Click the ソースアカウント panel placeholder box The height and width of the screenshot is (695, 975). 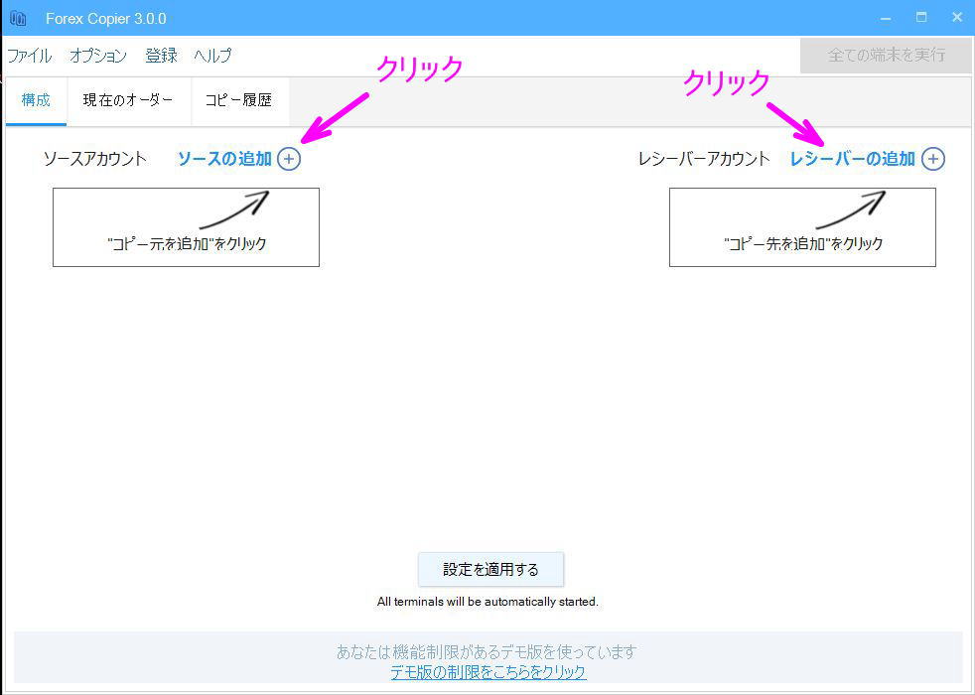point(185,226)
